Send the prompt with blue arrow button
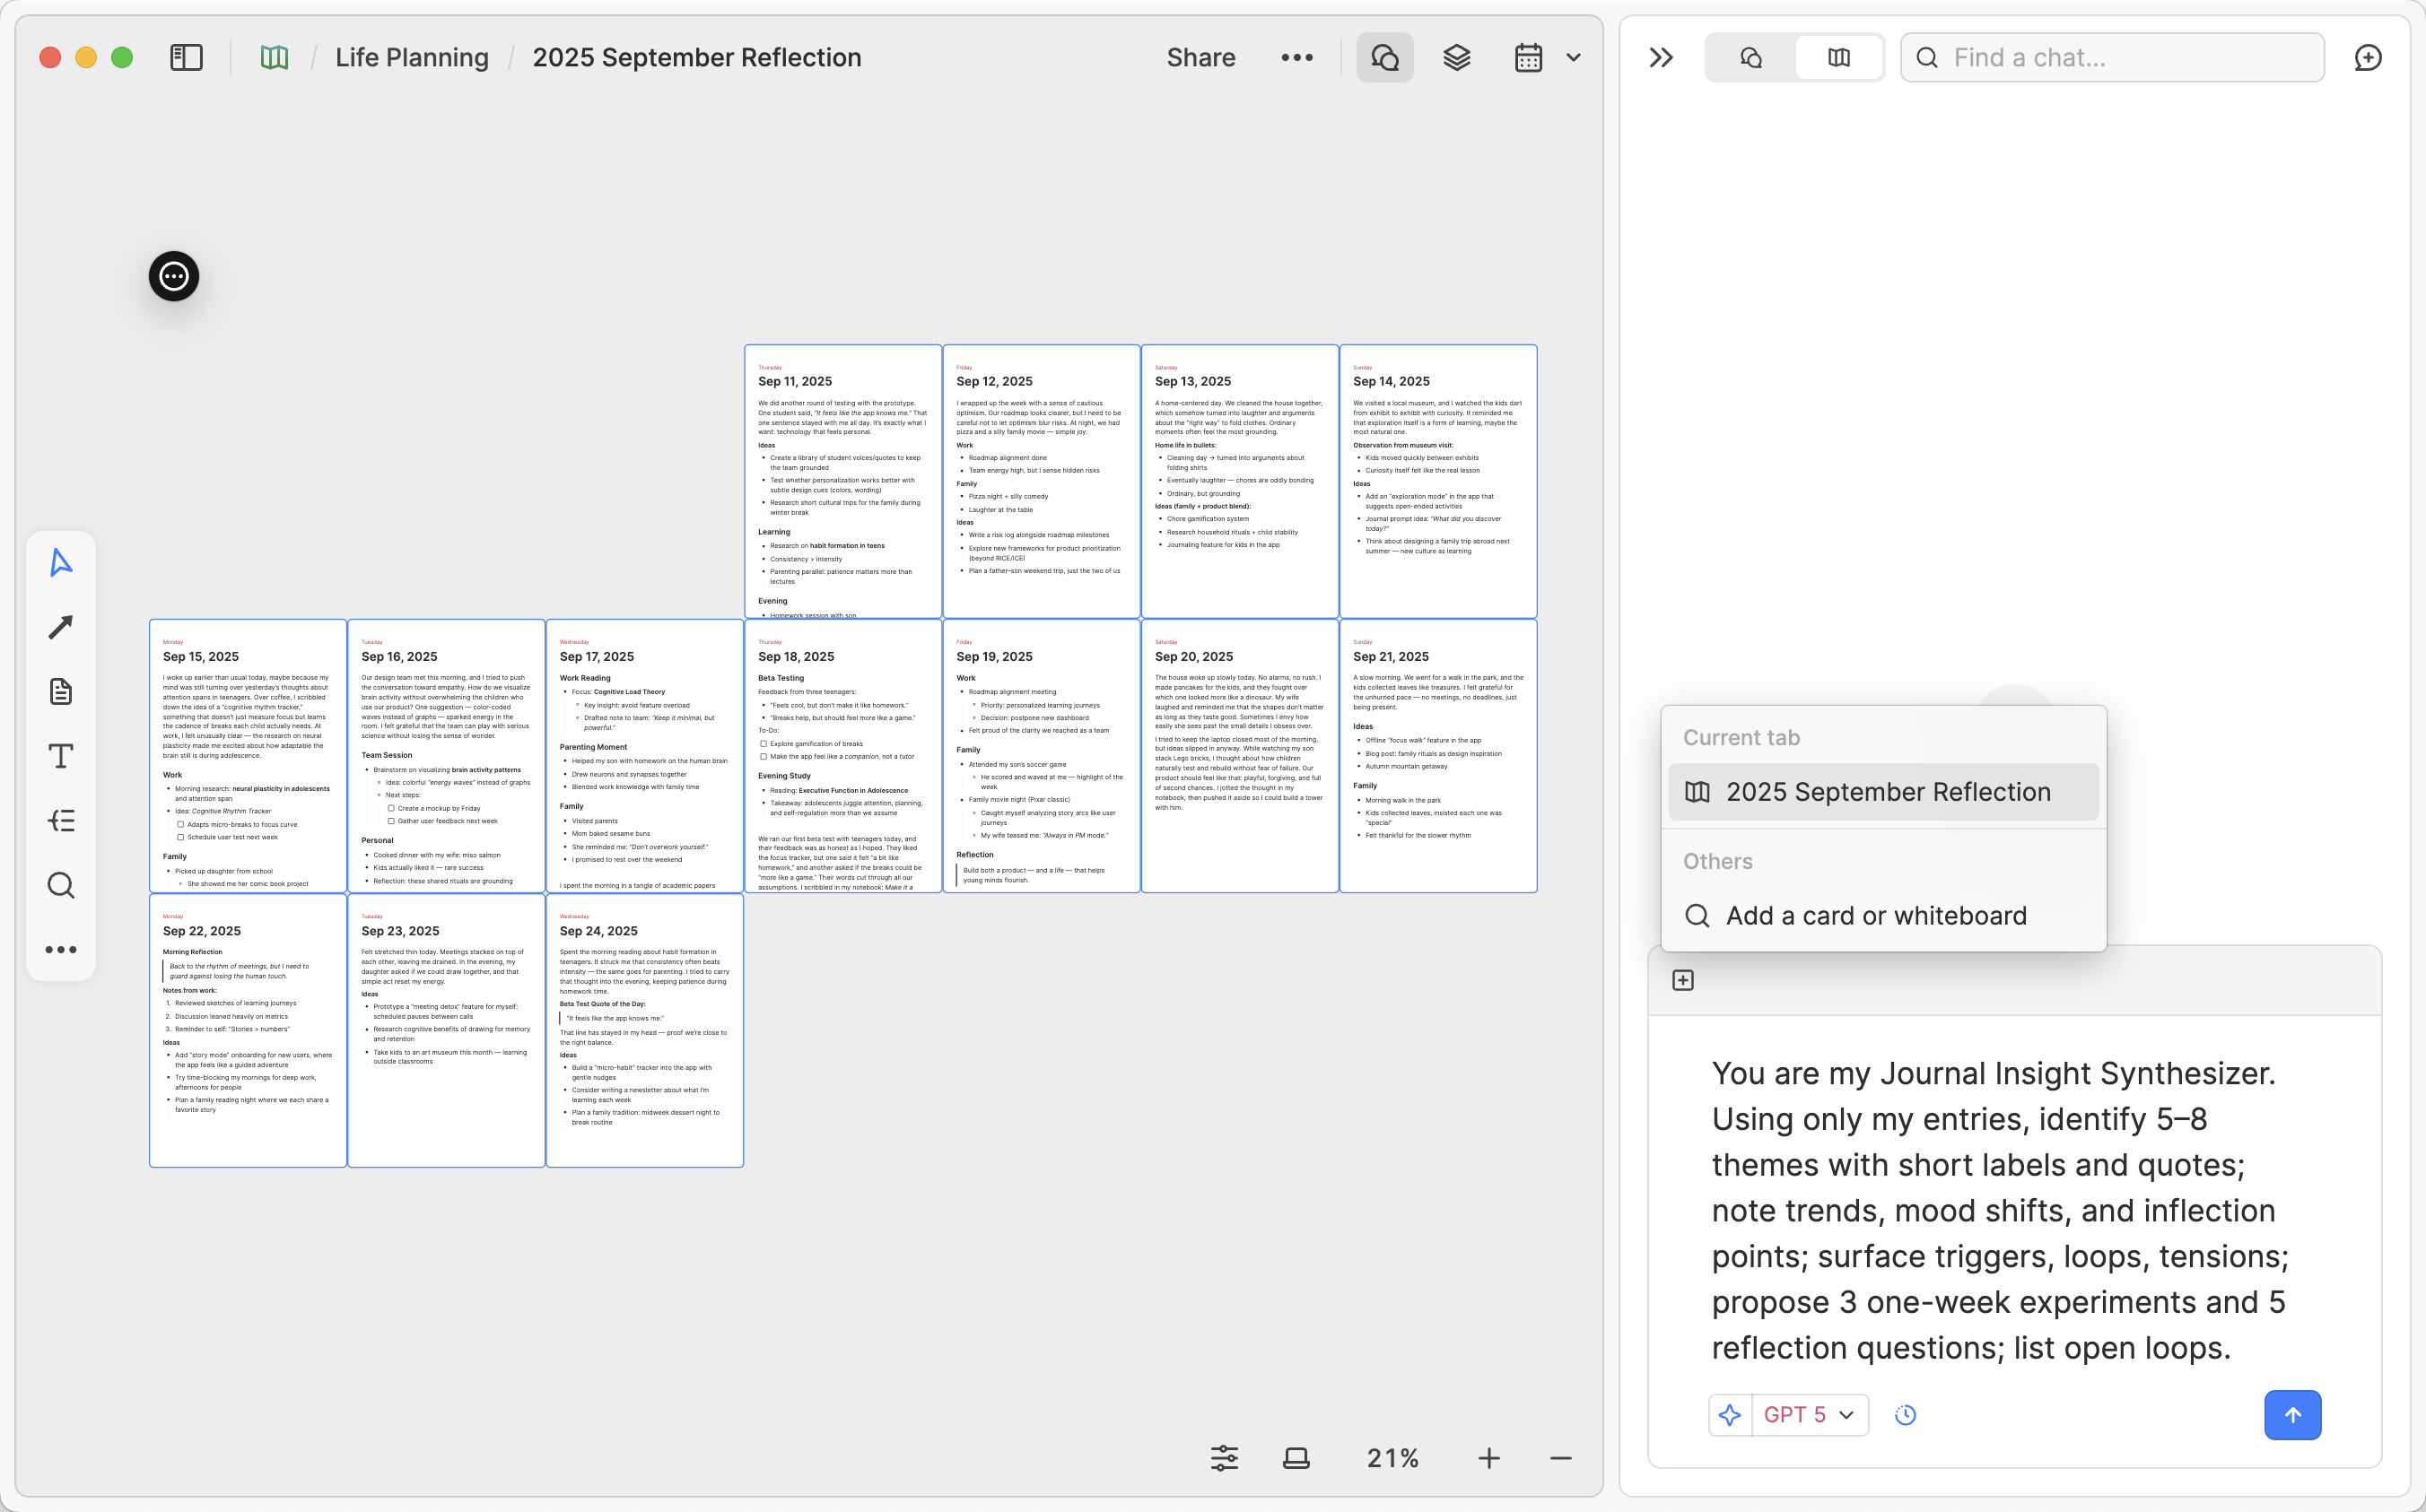The width and height of the screenshot is (2426, 1512). click(2292, 1415)
